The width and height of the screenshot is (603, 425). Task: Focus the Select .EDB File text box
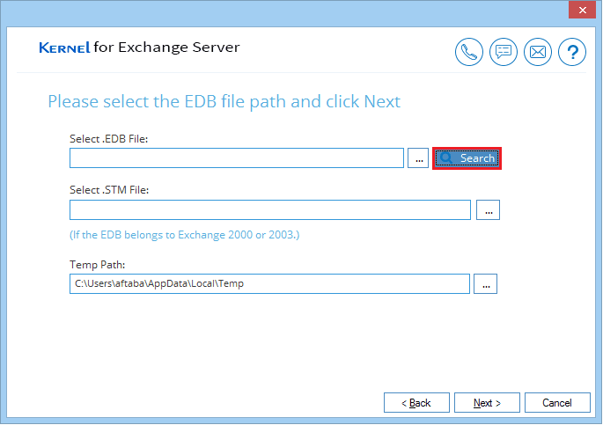pyautogui.click(x=237, y=158)
